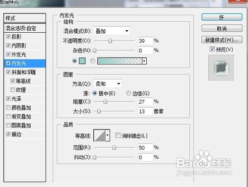Uncheck the 内发光 inner glow checkbox
Screen dimensions: 248x187
coord(8,63)
